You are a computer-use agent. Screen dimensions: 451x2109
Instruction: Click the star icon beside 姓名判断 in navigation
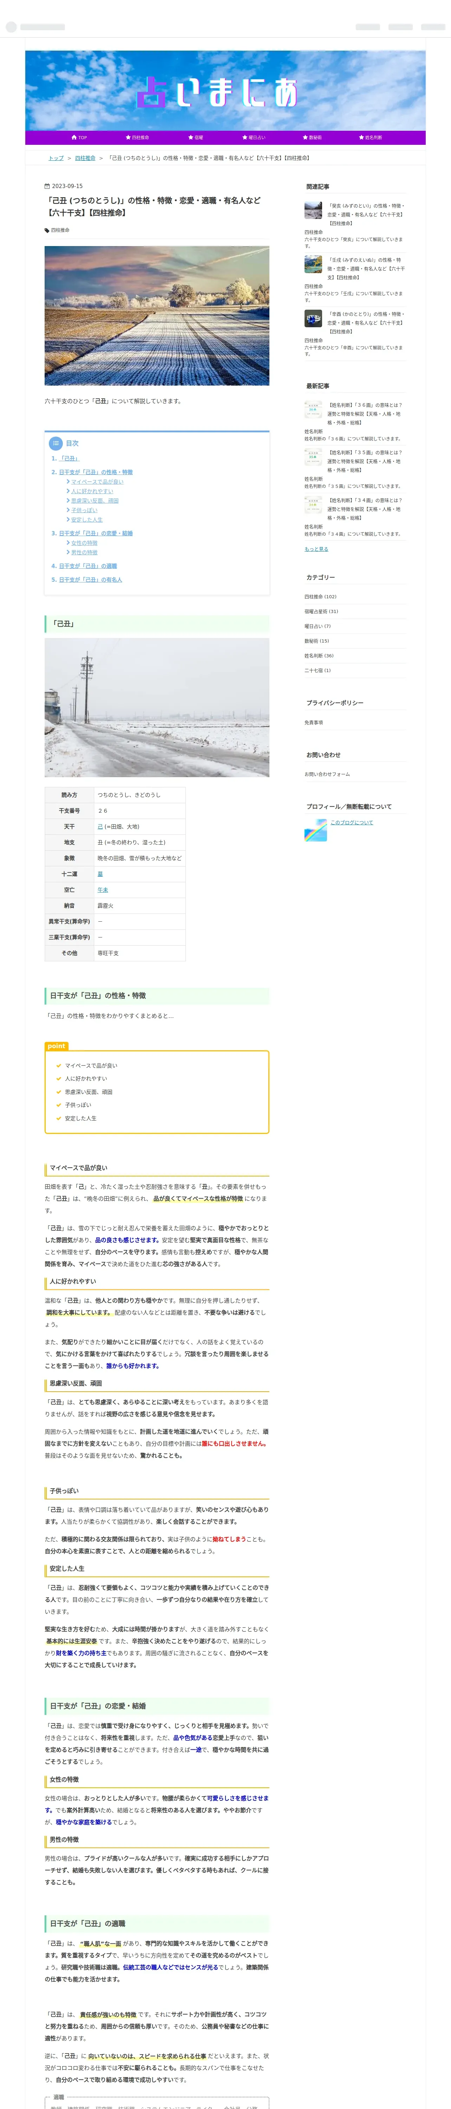point(361,137)
